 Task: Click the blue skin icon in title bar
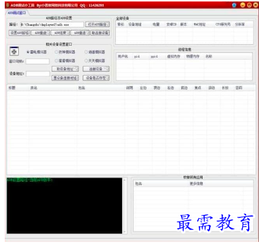click(x=235, y=5)
